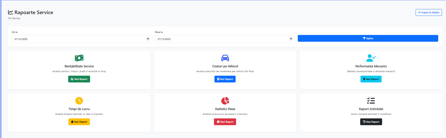
Task: Click the red pie chart icon
Action: click(225, 101)
